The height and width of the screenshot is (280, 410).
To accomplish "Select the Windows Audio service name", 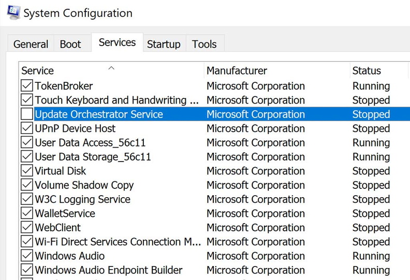I will tap(70, 256).
